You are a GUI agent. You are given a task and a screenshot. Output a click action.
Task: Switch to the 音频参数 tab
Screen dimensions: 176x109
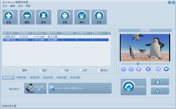[35, 77]
